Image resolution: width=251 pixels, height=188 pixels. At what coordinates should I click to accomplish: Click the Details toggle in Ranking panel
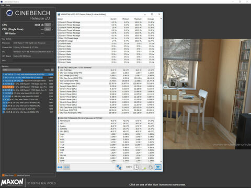click(52, 70)
